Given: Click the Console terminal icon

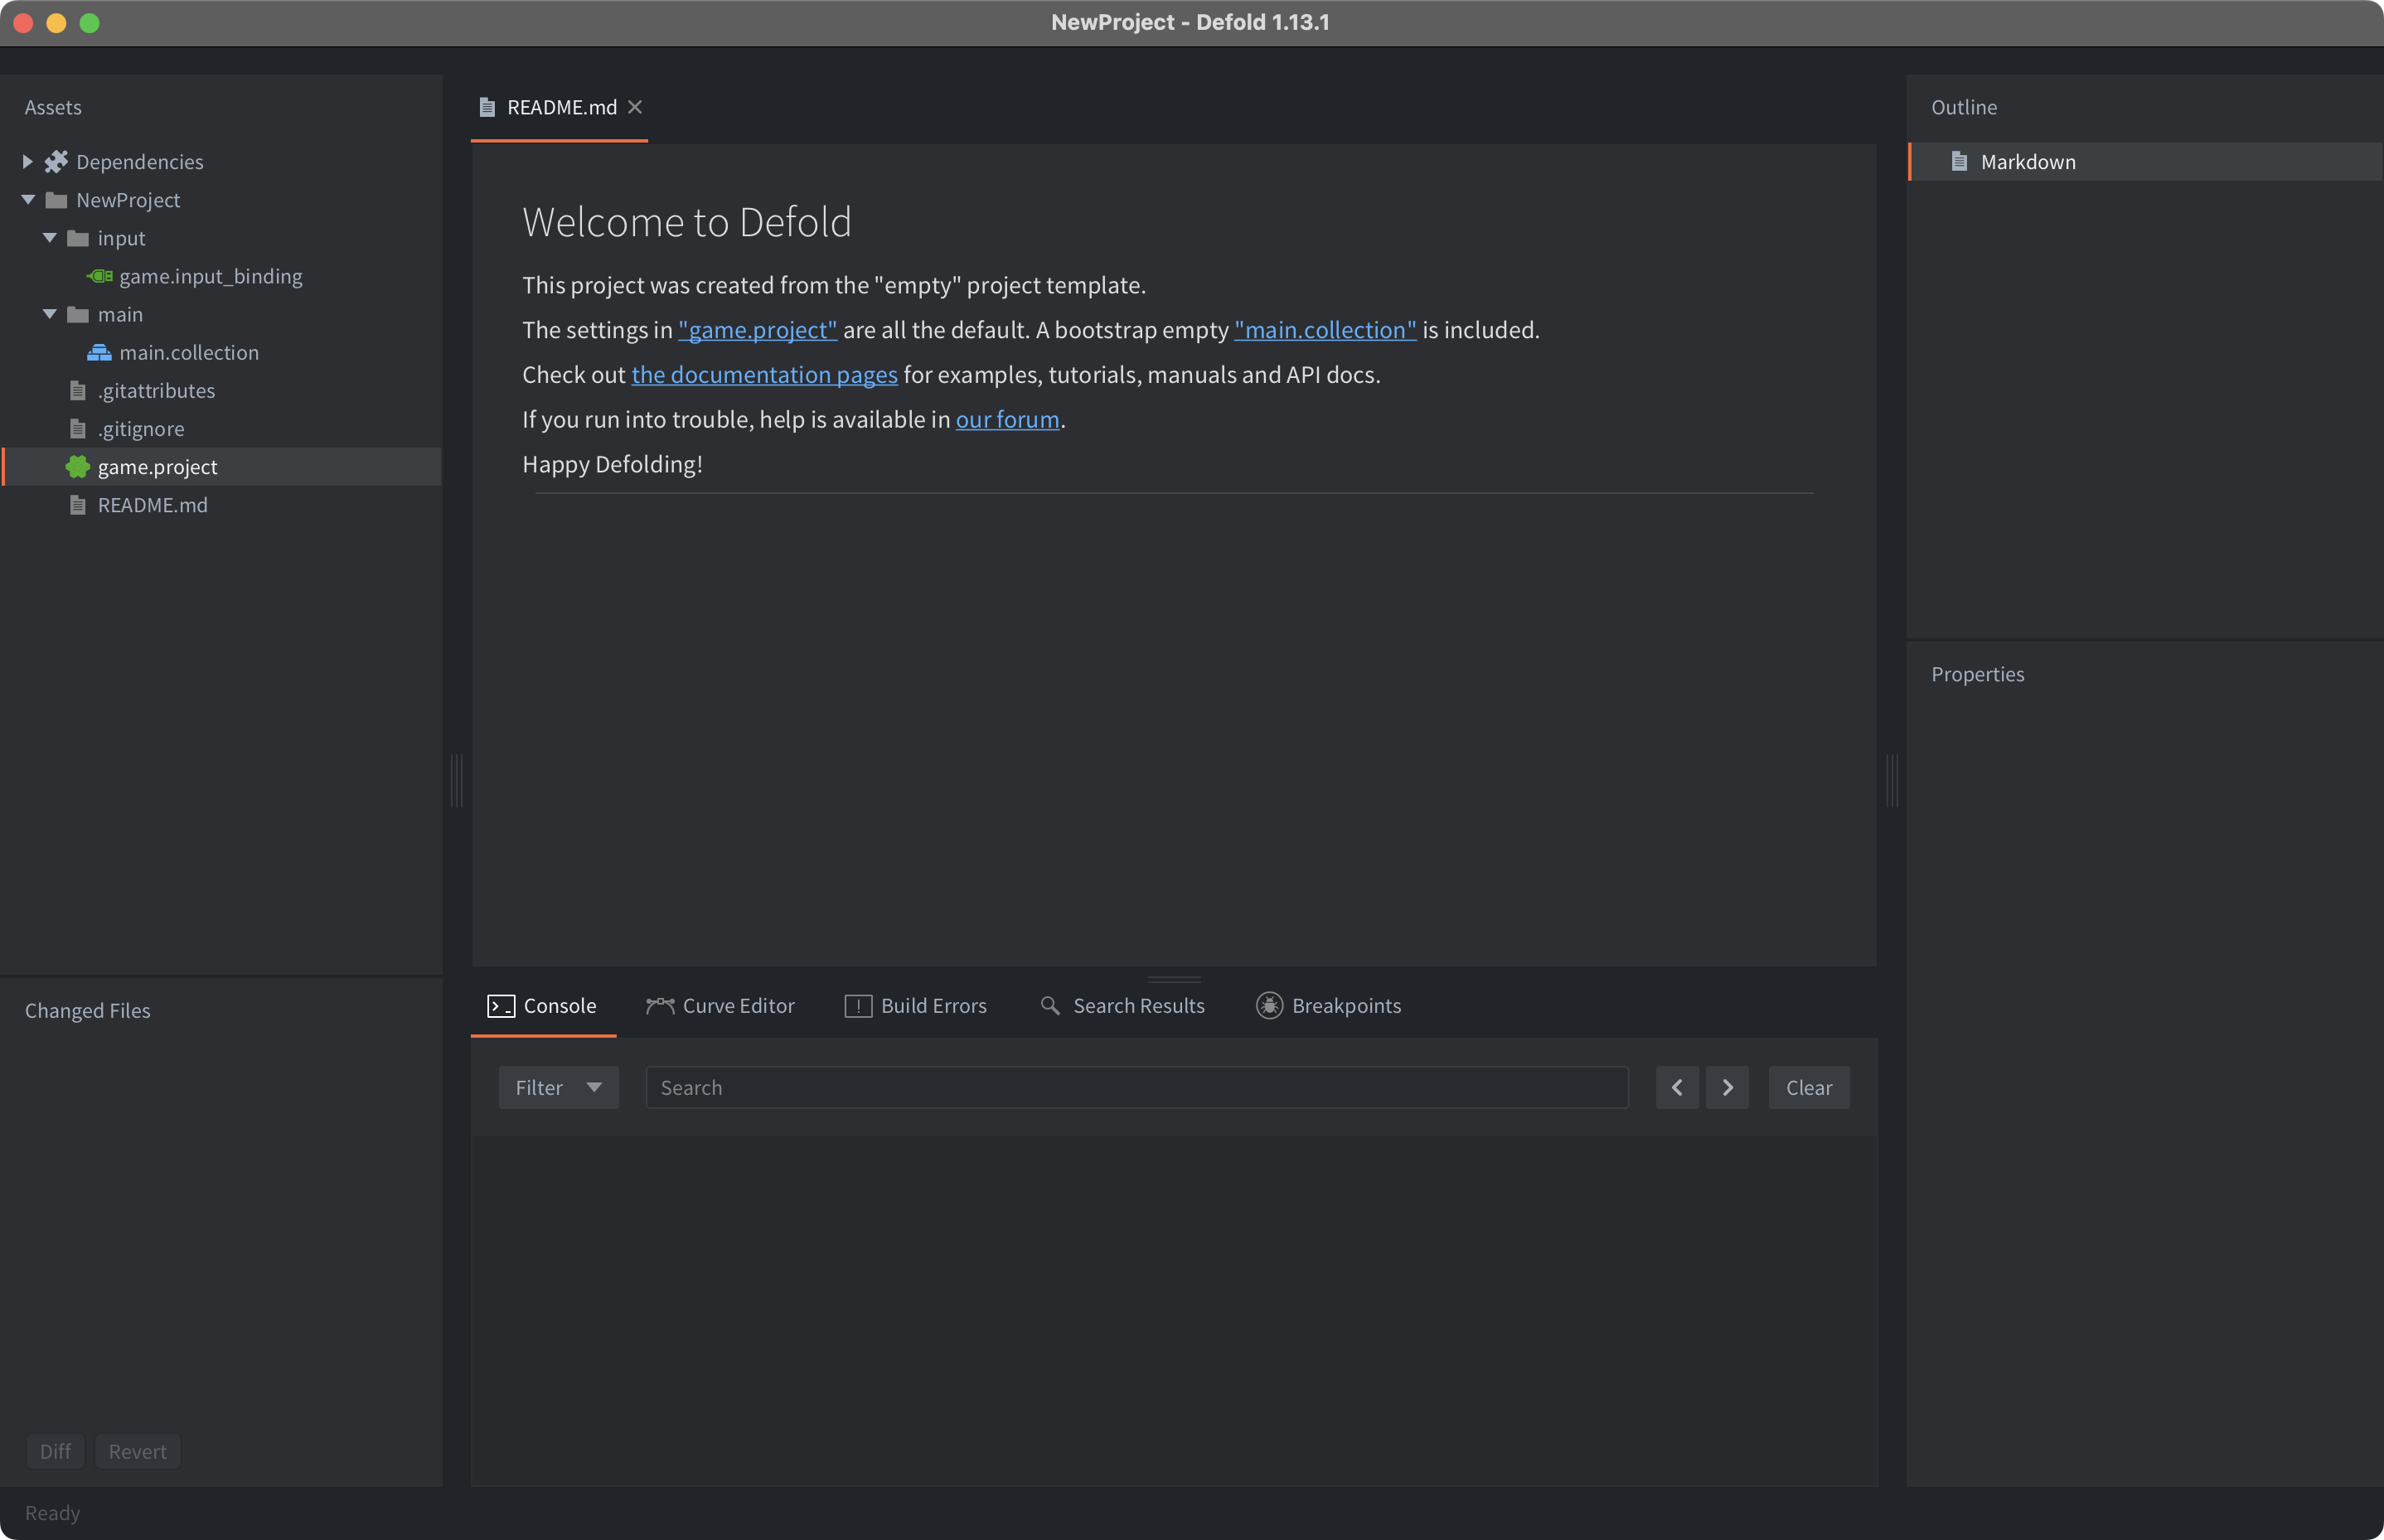Looking at the screenshot, I should (x=500, y=1005).
